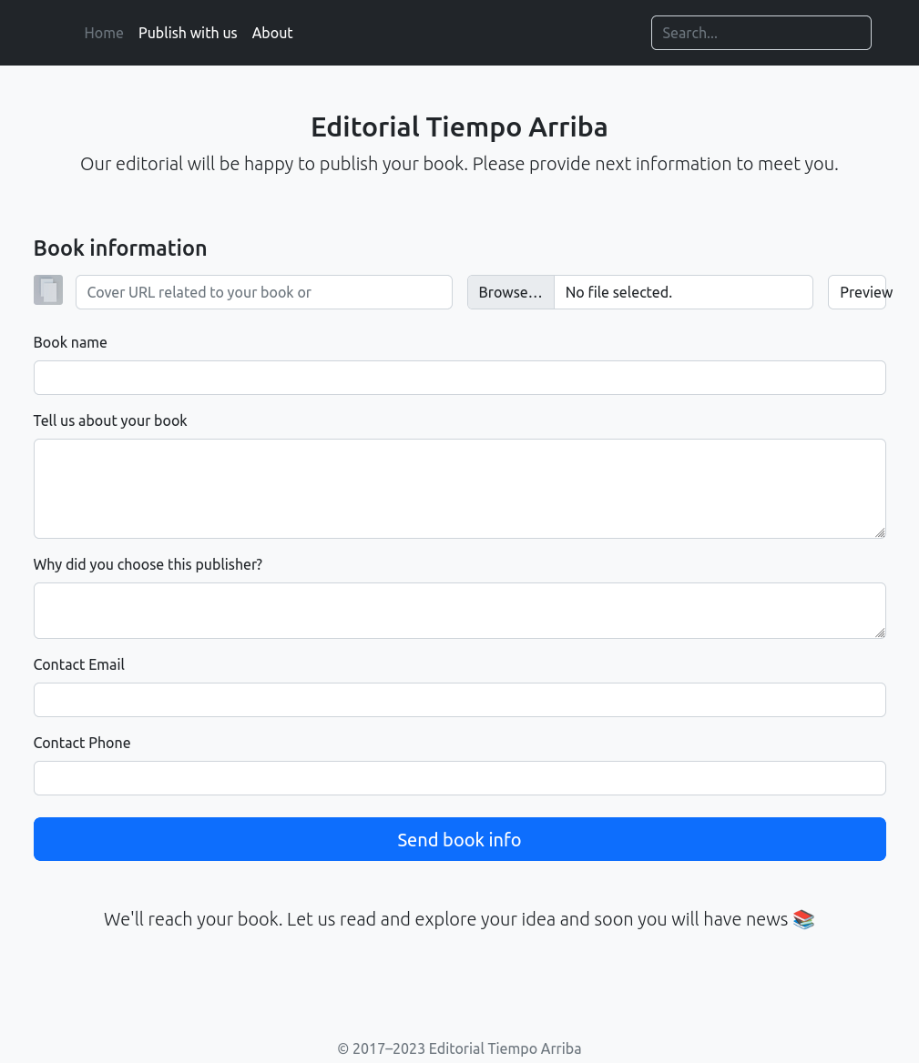Screen dimensions: 919x1063
Task: Open the About page
Action: coord(272,33)
